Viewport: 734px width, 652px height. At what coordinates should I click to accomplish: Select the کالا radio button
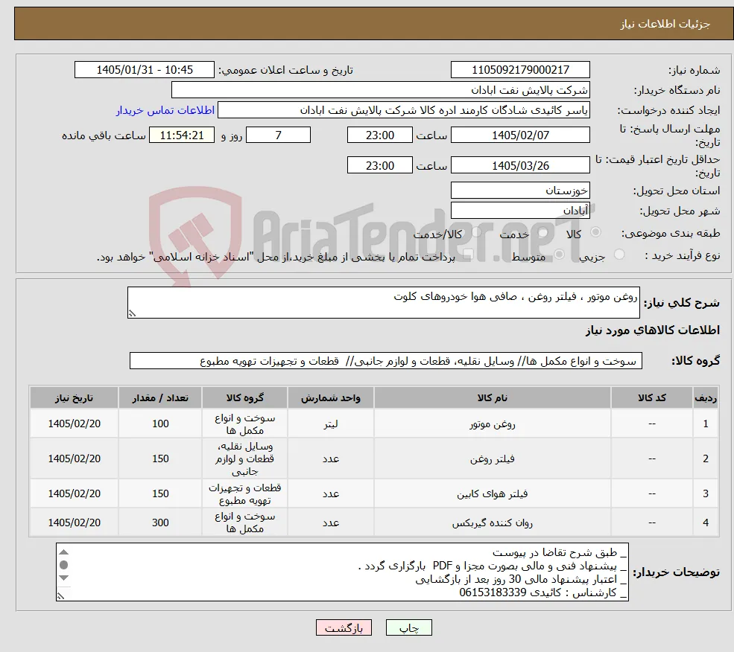(x=595, y=232)
